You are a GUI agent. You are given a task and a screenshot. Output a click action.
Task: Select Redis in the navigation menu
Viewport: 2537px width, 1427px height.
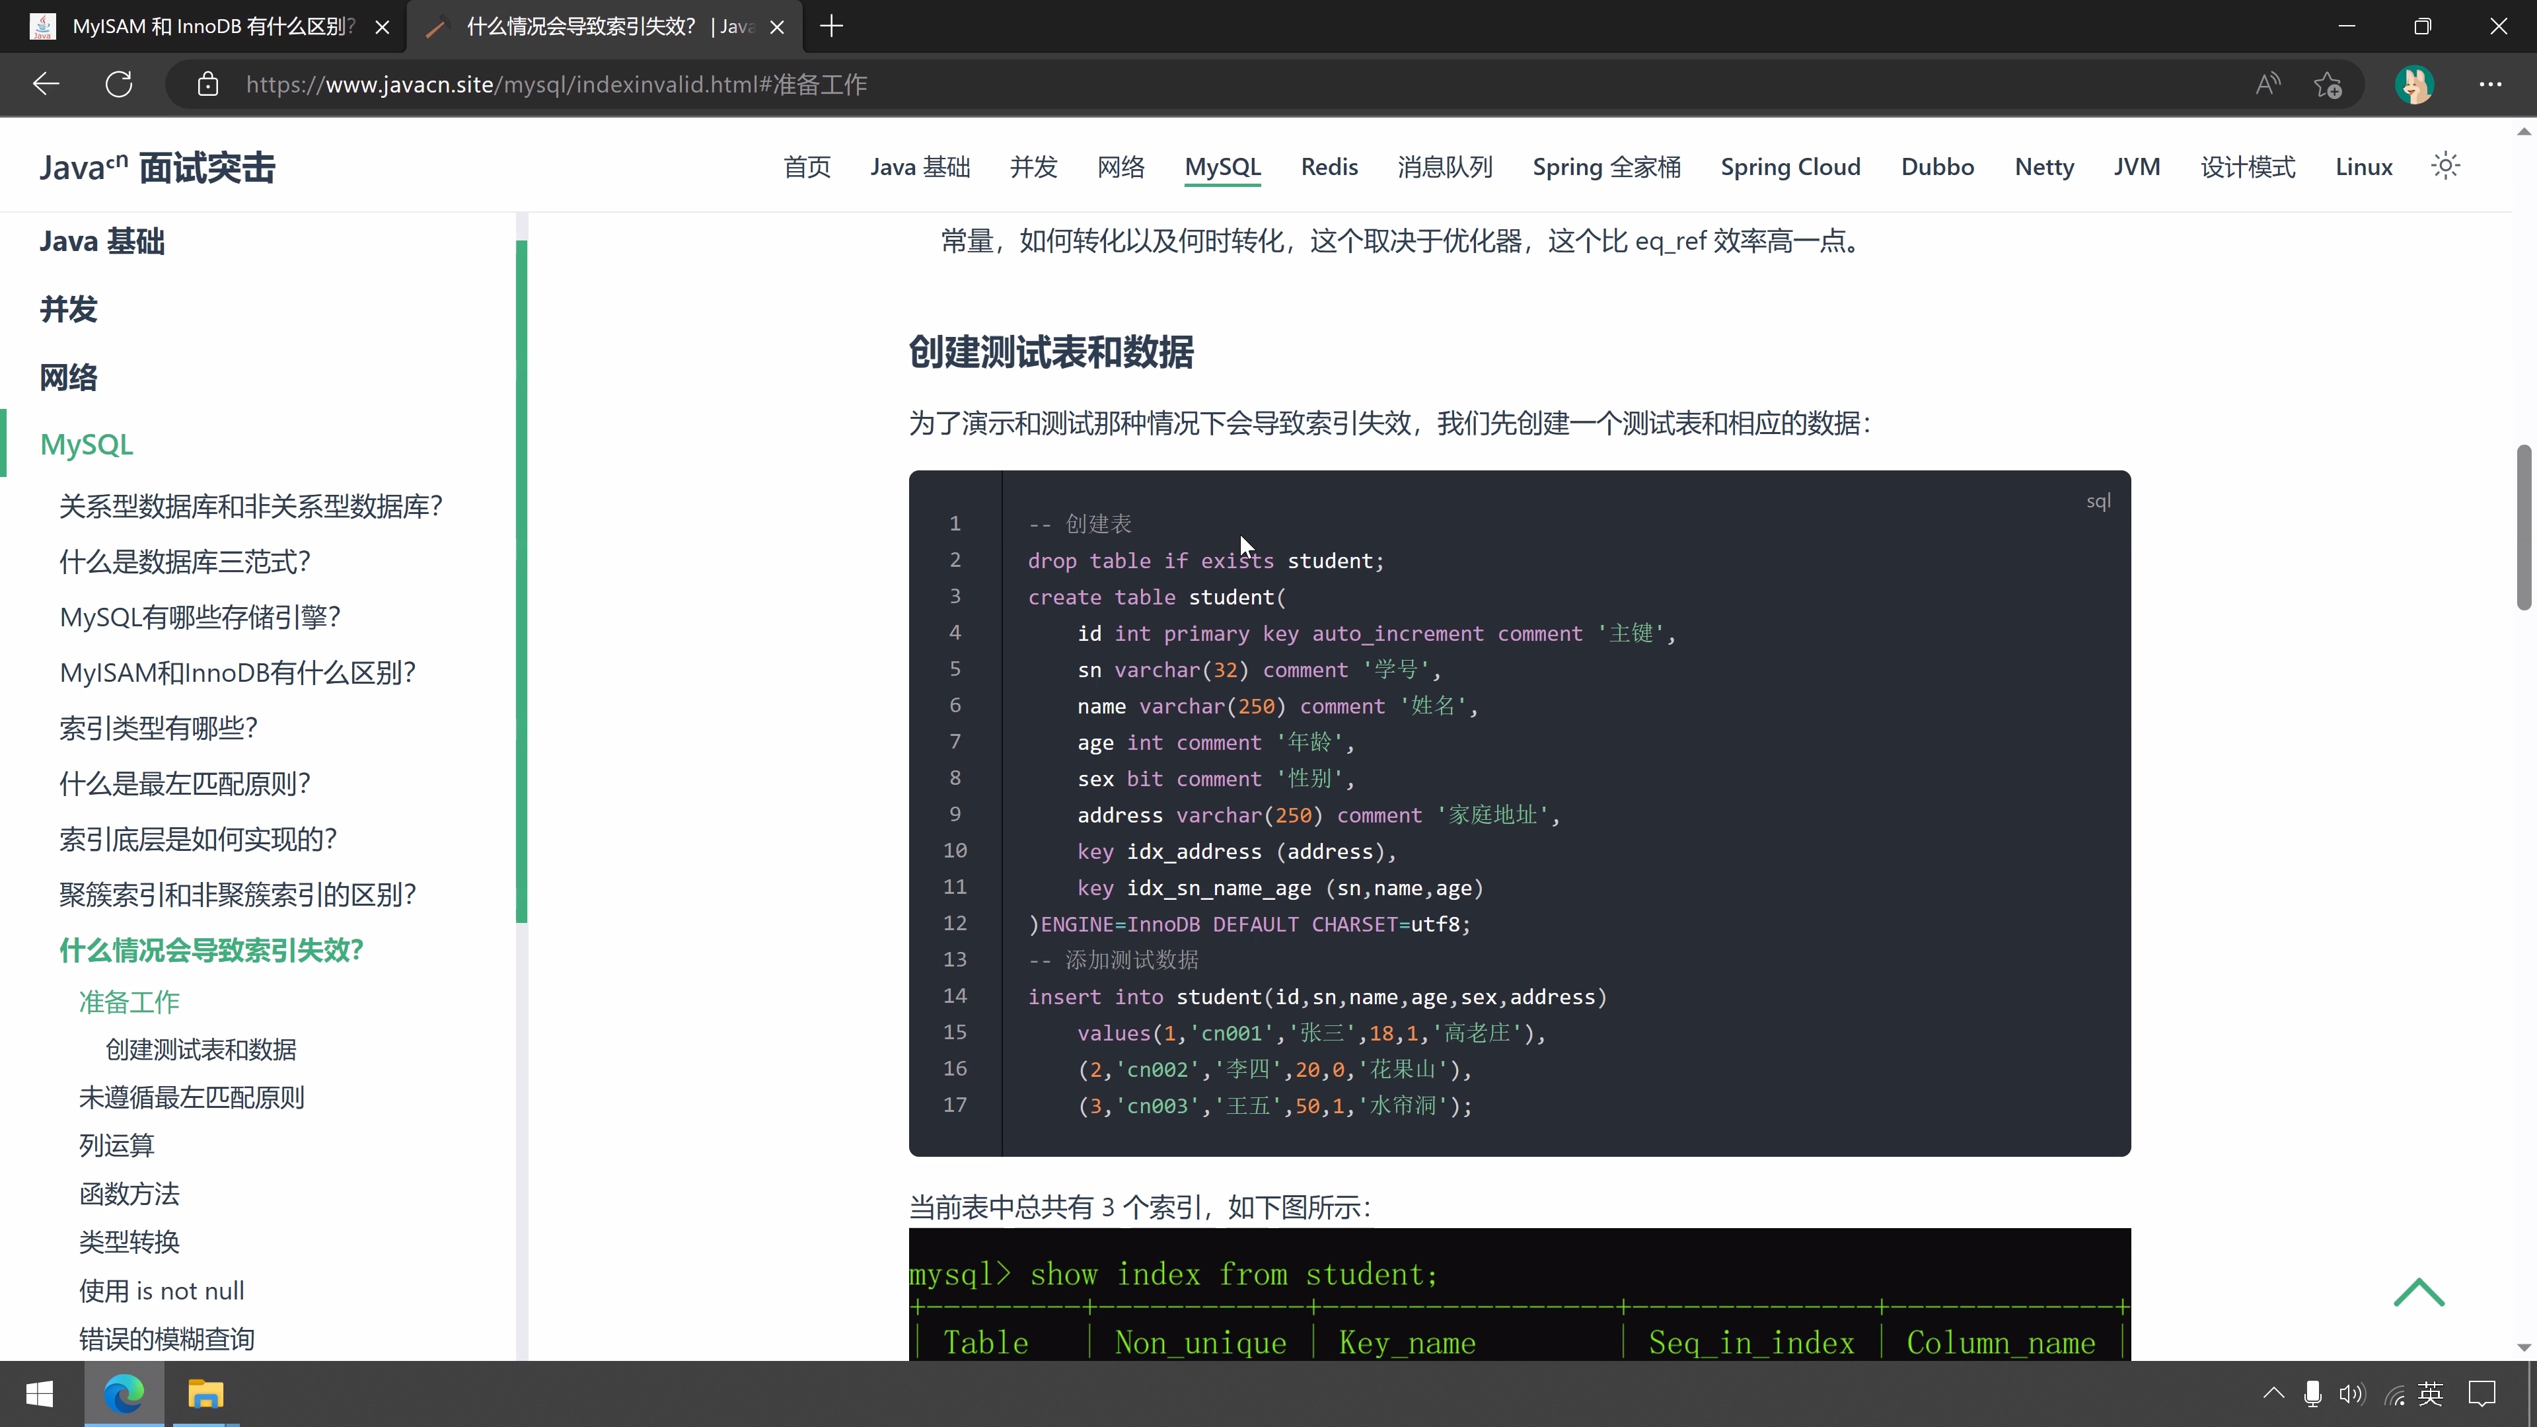point(1327,166)
